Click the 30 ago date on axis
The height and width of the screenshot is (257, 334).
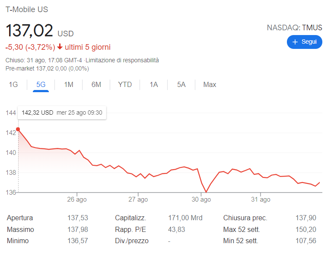click(201, 199)
